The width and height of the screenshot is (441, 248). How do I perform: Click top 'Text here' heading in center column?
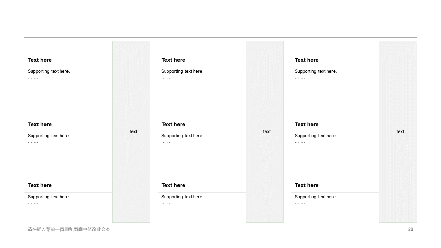click(x=173, y=60)
